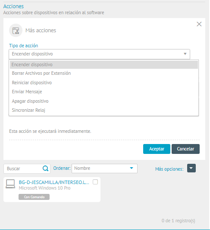Screen dimensions: 210x230
Task: Expand the Tipo de acción combo box
Action: point(99,54)
